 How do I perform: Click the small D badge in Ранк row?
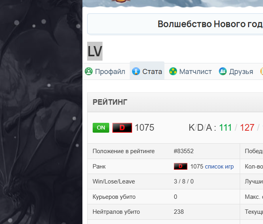(181, 167)
